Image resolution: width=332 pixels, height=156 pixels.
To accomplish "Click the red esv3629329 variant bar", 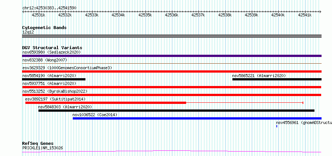I will point(172,71).
